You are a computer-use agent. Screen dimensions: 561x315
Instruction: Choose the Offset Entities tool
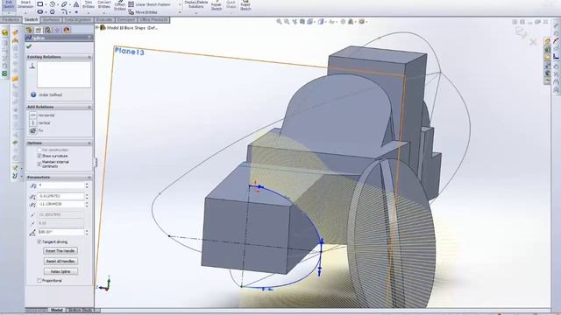(120, 5)
